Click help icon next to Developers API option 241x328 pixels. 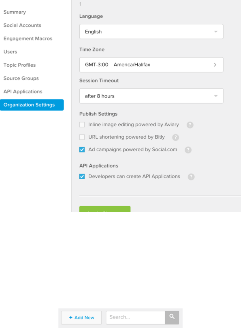pos(191,177)
